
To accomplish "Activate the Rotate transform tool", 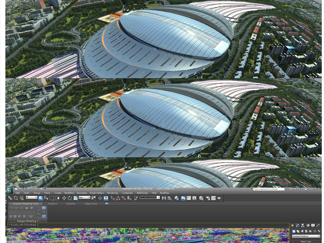I will point(70,198).
